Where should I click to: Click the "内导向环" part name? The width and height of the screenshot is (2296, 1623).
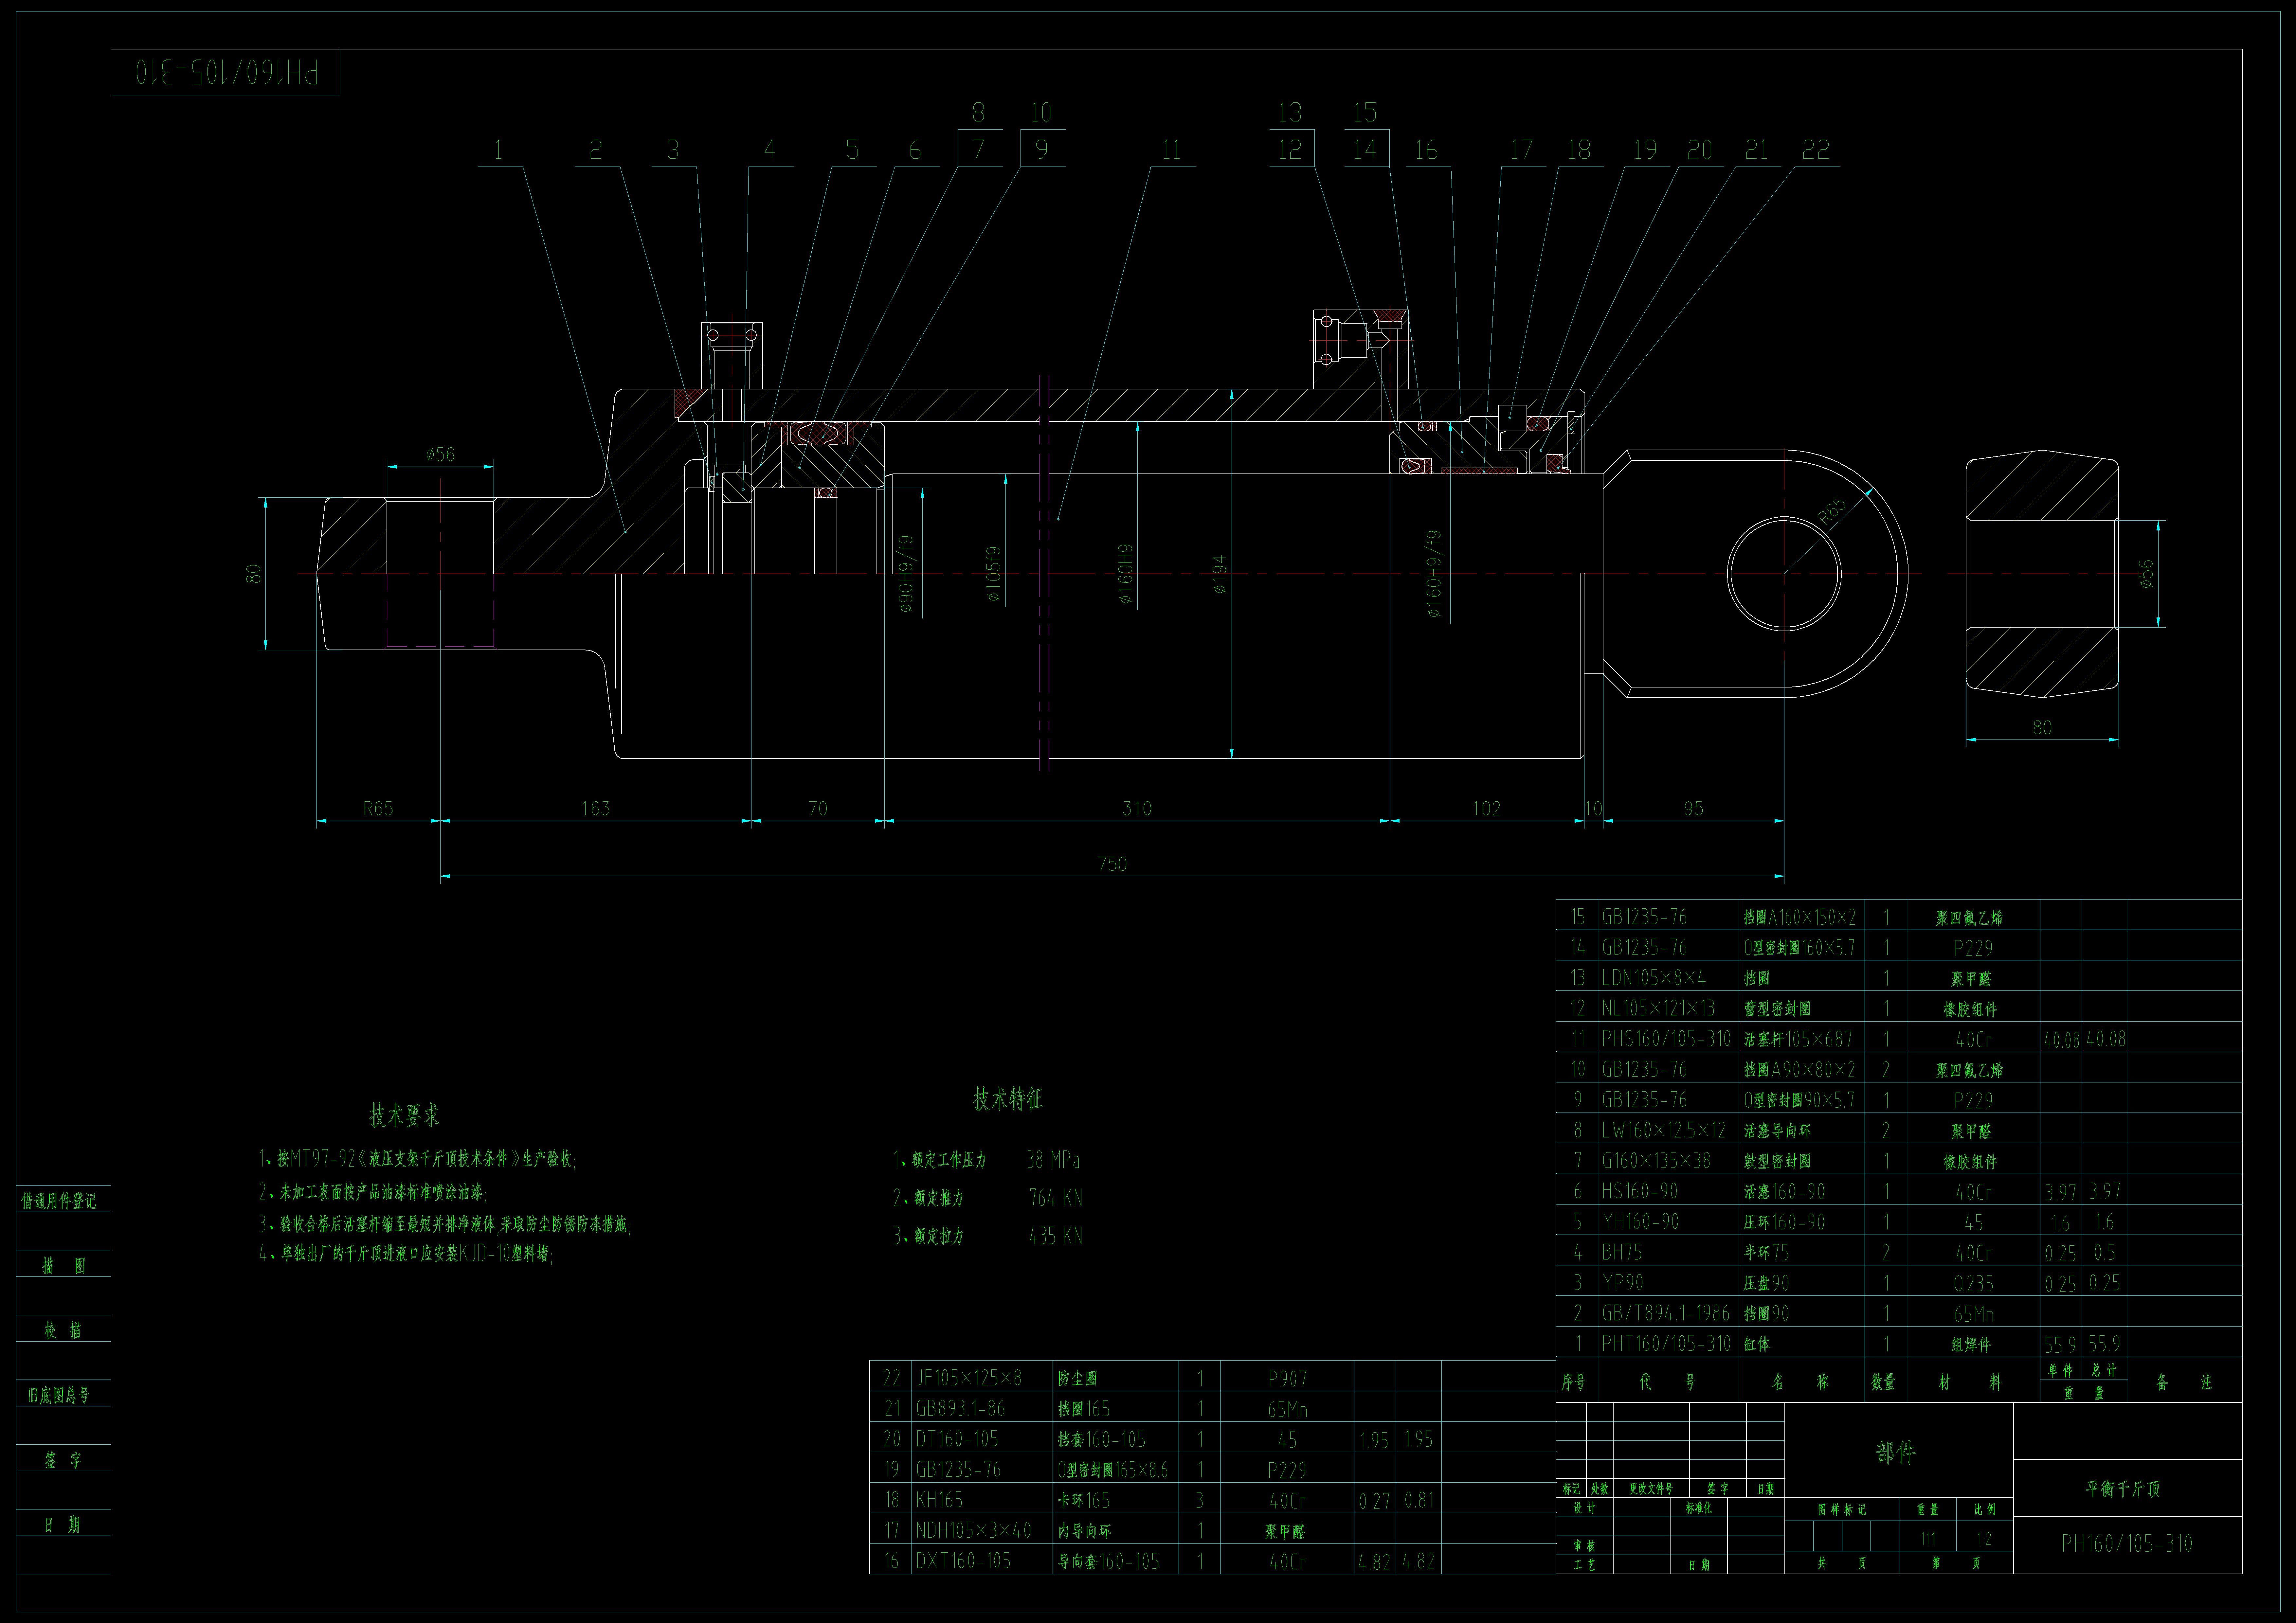coord(1084,1531)
